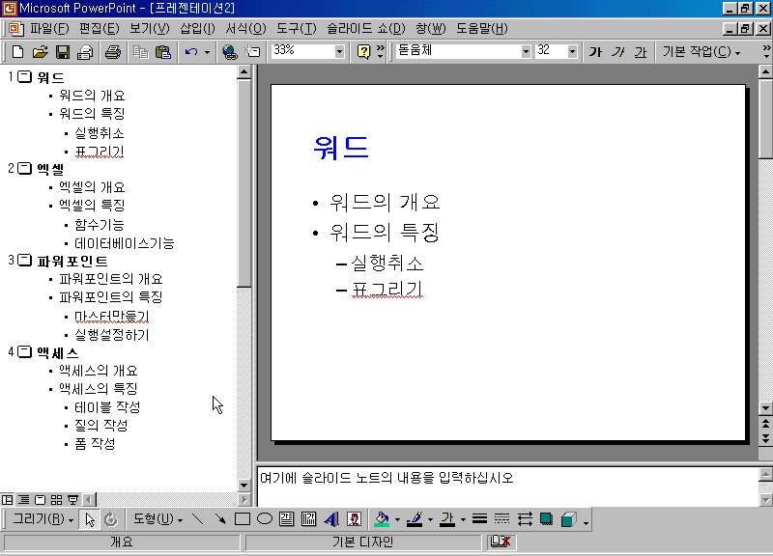Print the presentation using the printer icon
The height and width of the screenshot is (556, 773).
pyautogui.click(x=113, y=52)
